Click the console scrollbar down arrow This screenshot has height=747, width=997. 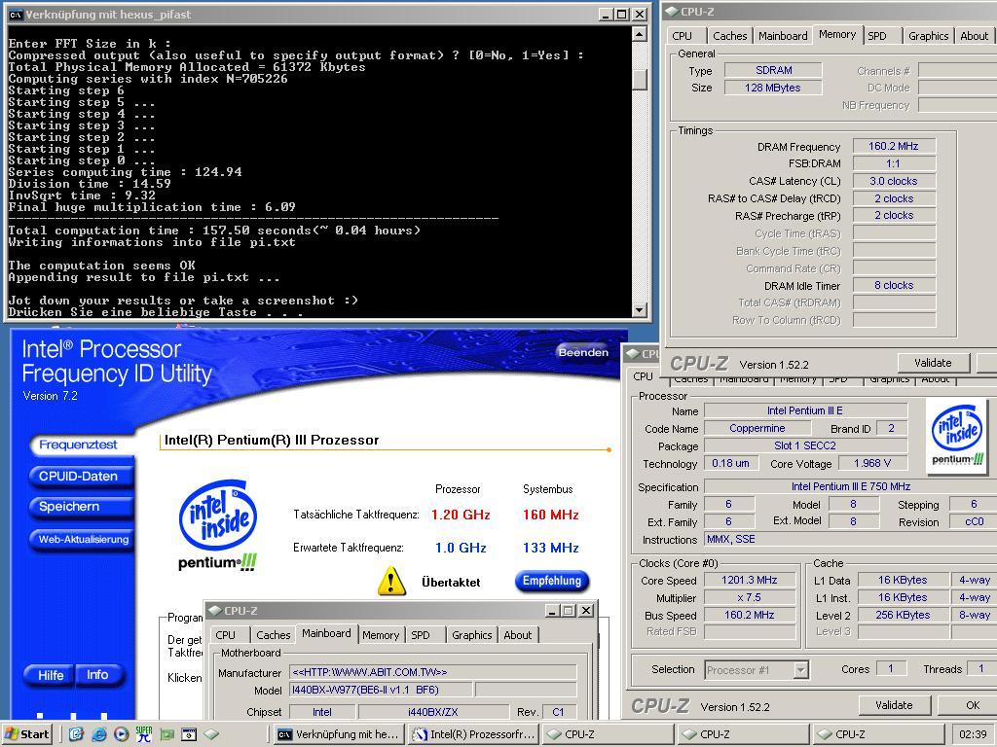click(641, 310)
